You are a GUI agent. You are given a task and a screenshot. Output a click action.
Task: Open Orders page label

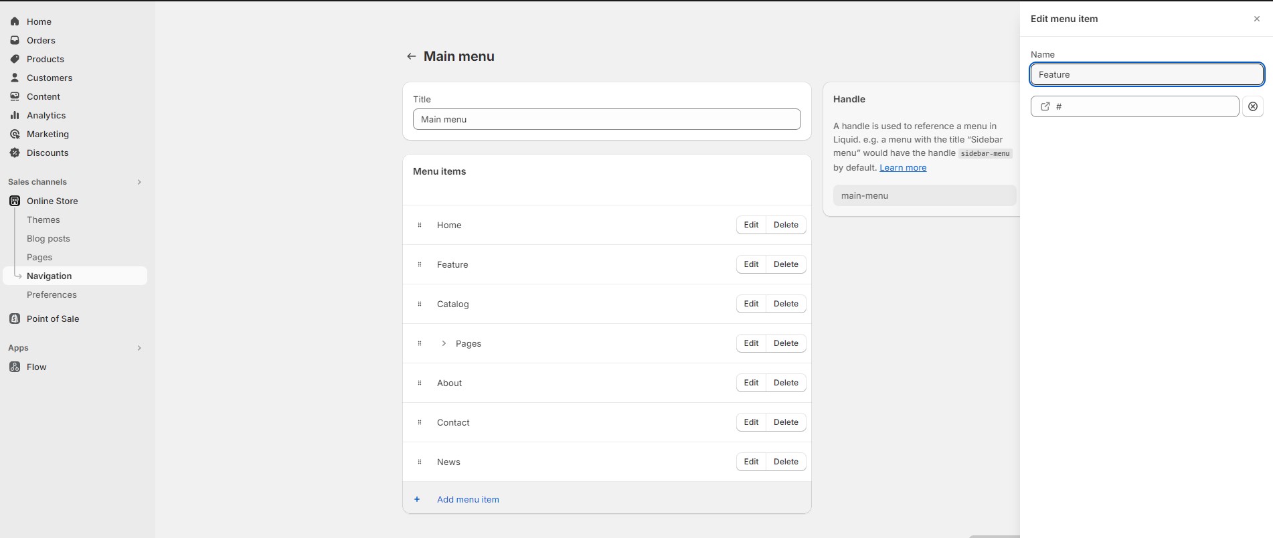[x=41, y=40]
